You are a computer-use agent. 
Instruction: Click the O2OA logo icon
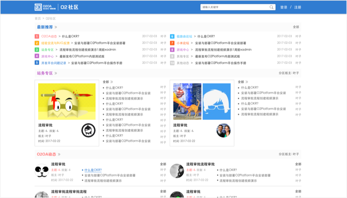[x=38, y=7]
